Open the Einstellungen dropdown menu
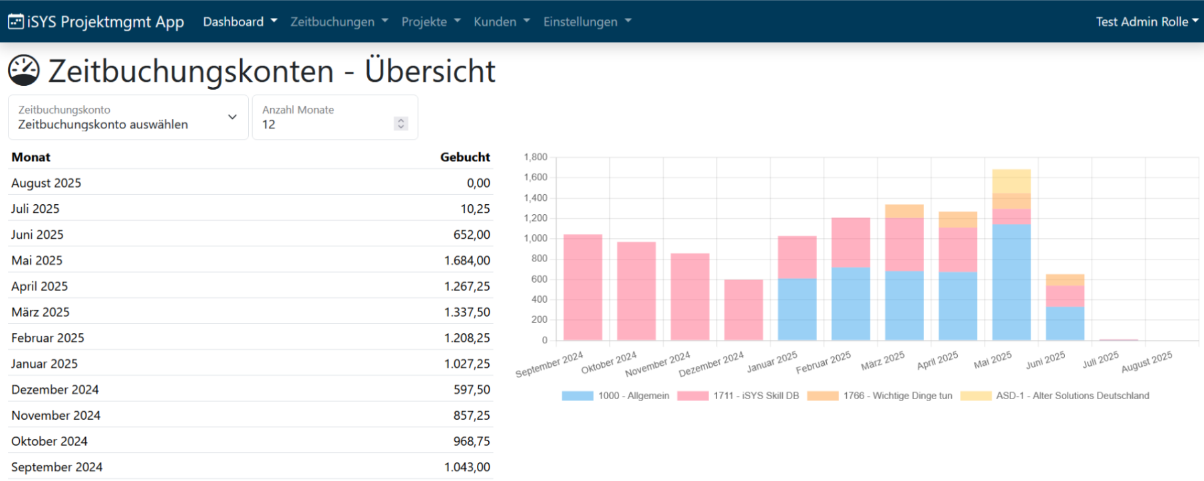The height and width of the screenshot is (481, 1204). pos(587,22)
